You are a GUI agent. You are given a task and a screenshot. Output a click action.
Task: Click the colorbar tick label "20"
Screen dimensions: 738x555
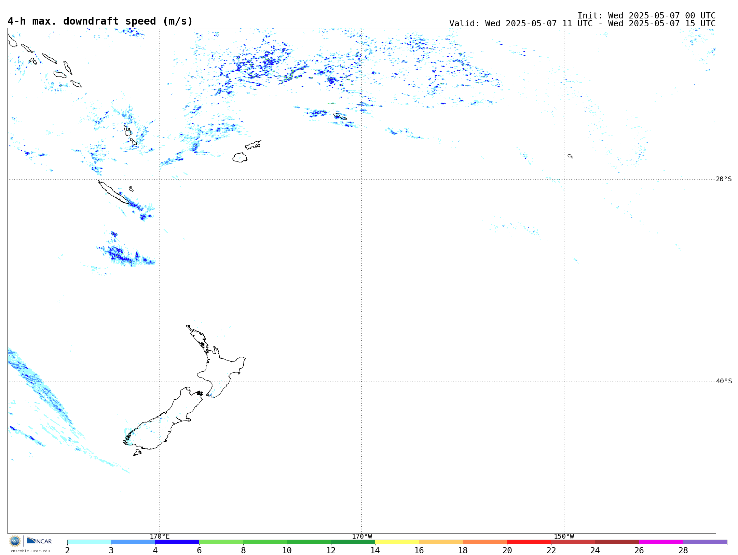click(x=507, y=550)
